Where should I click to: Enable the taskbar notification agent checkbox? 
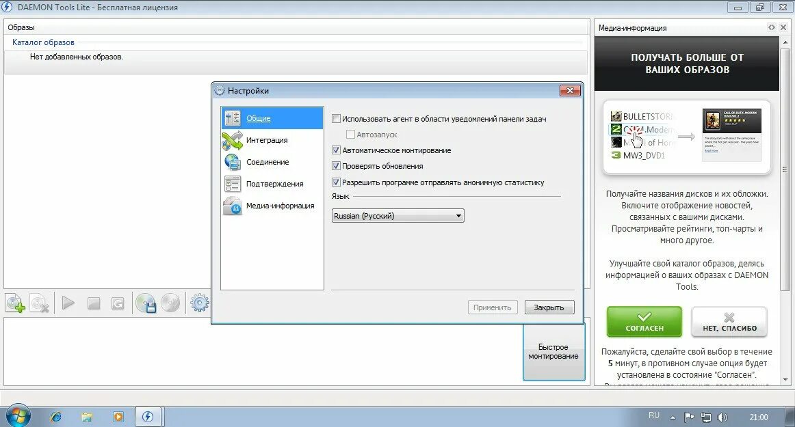pos(336,118)
